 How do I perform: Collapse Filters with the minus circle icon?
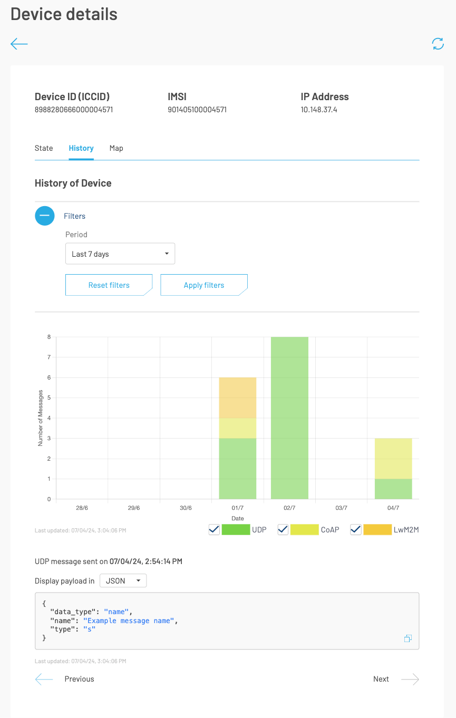45,216
